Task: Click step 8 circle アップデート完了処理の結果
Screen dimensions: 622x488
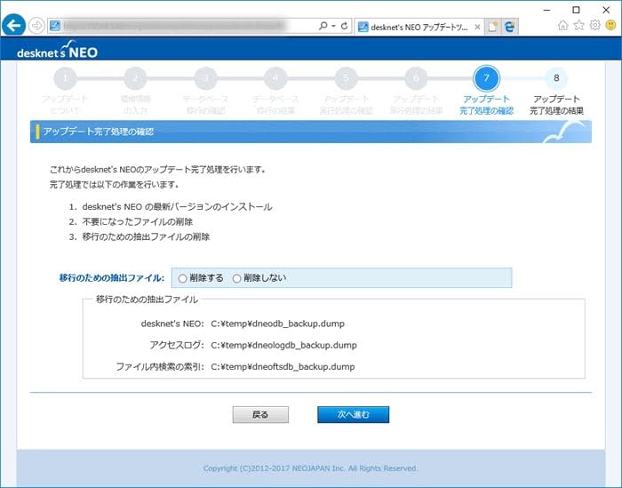Action: click(x=556, y=78)
